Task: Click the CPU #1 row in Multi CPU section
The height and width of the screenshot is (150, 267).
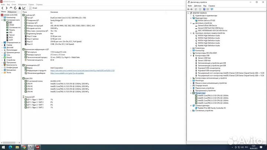Action: coord(57,84)
